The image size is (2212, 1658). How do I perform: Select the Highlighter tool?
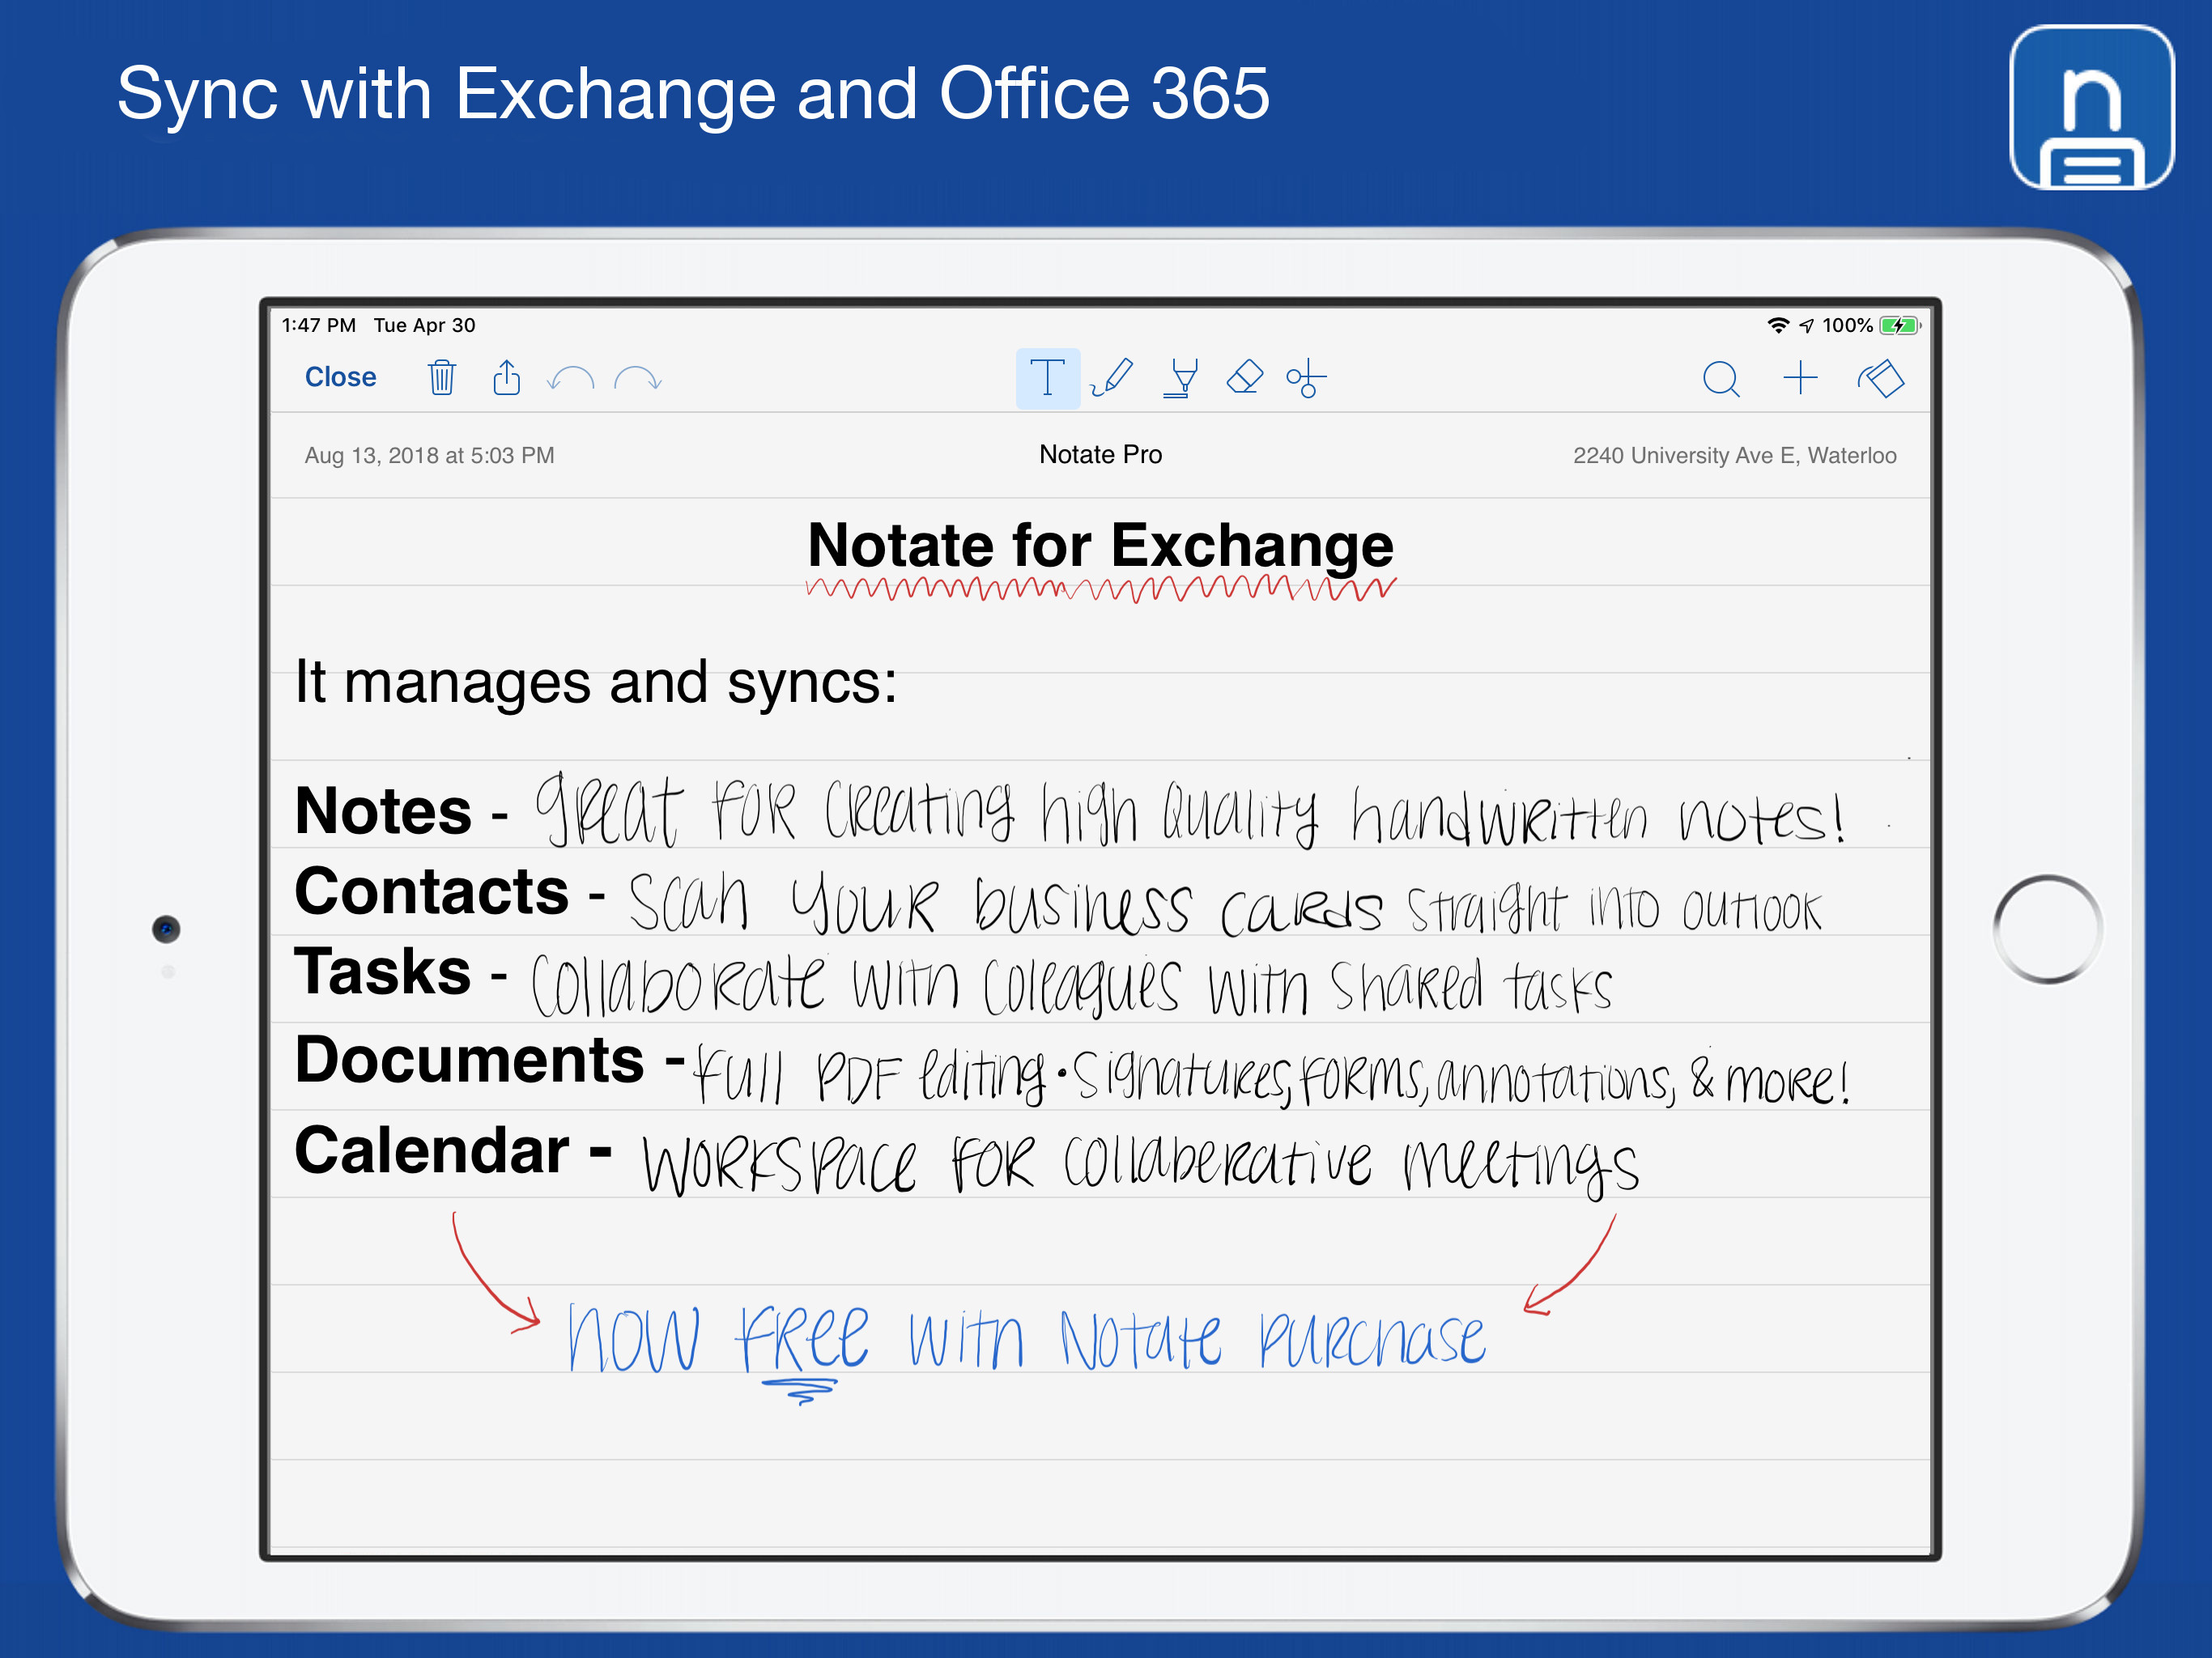1181,378
